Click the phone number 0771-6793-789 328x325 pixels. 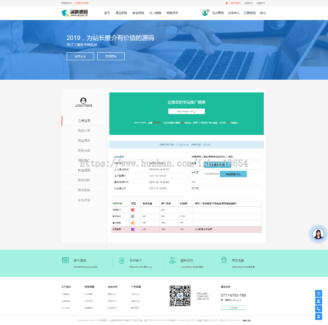[x=233, y=296]
